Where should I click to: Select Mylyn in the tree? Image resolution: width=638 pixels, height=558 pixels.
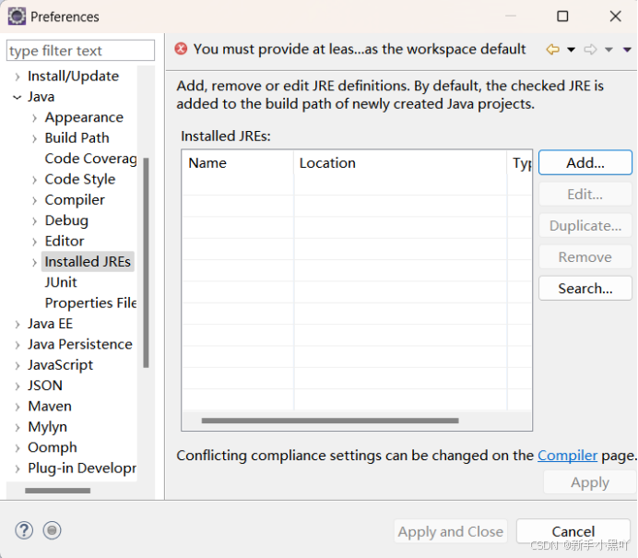point(48,427)
